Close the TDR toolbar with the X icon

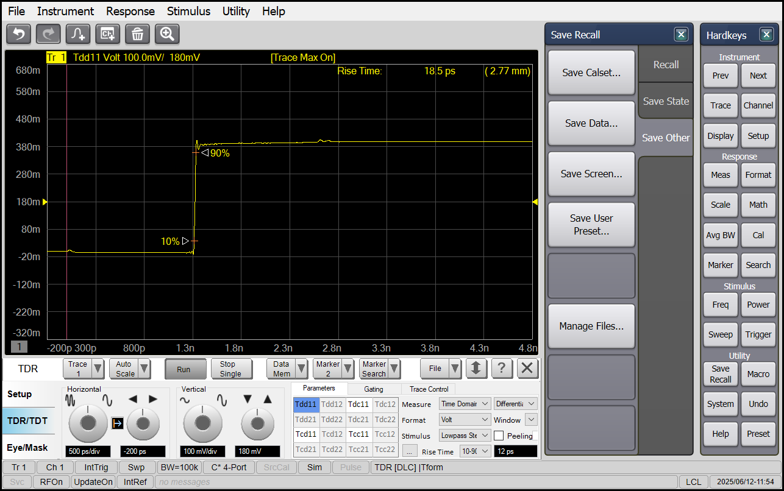[527, 368]
